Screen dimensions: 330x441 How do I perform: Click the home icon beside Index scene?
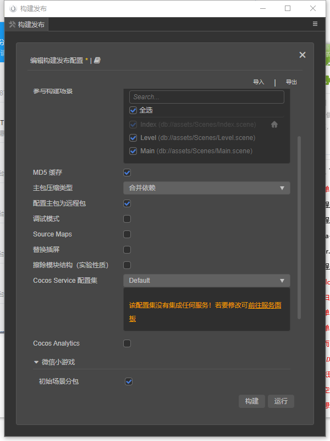274,125
